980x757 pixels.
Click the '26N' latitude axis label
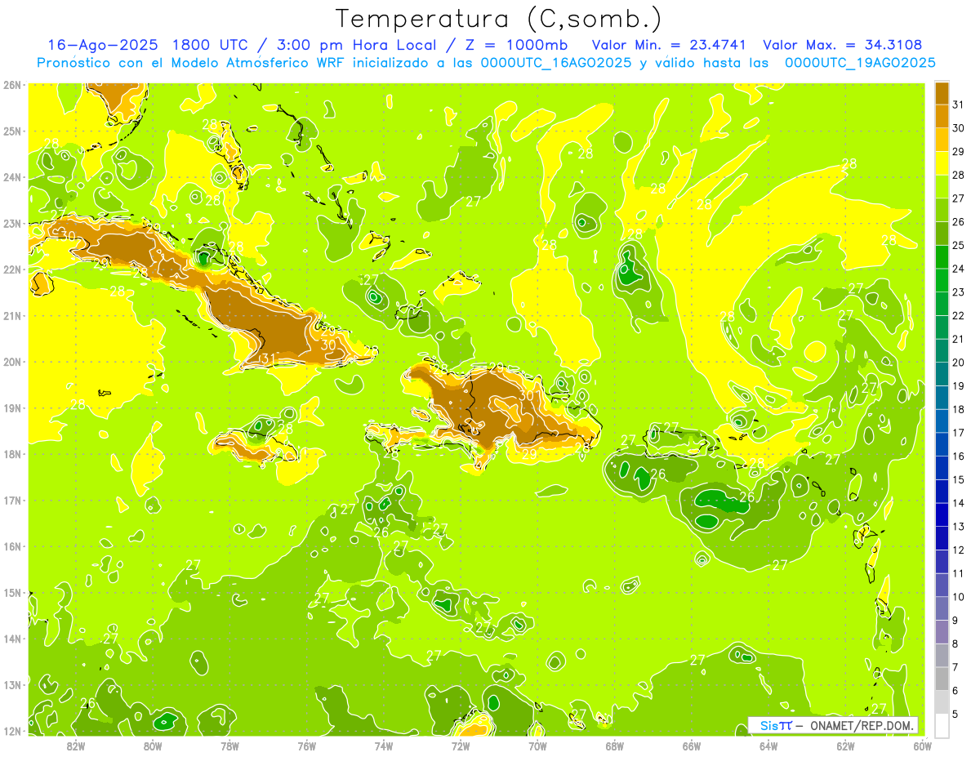[x=13, y=84]
